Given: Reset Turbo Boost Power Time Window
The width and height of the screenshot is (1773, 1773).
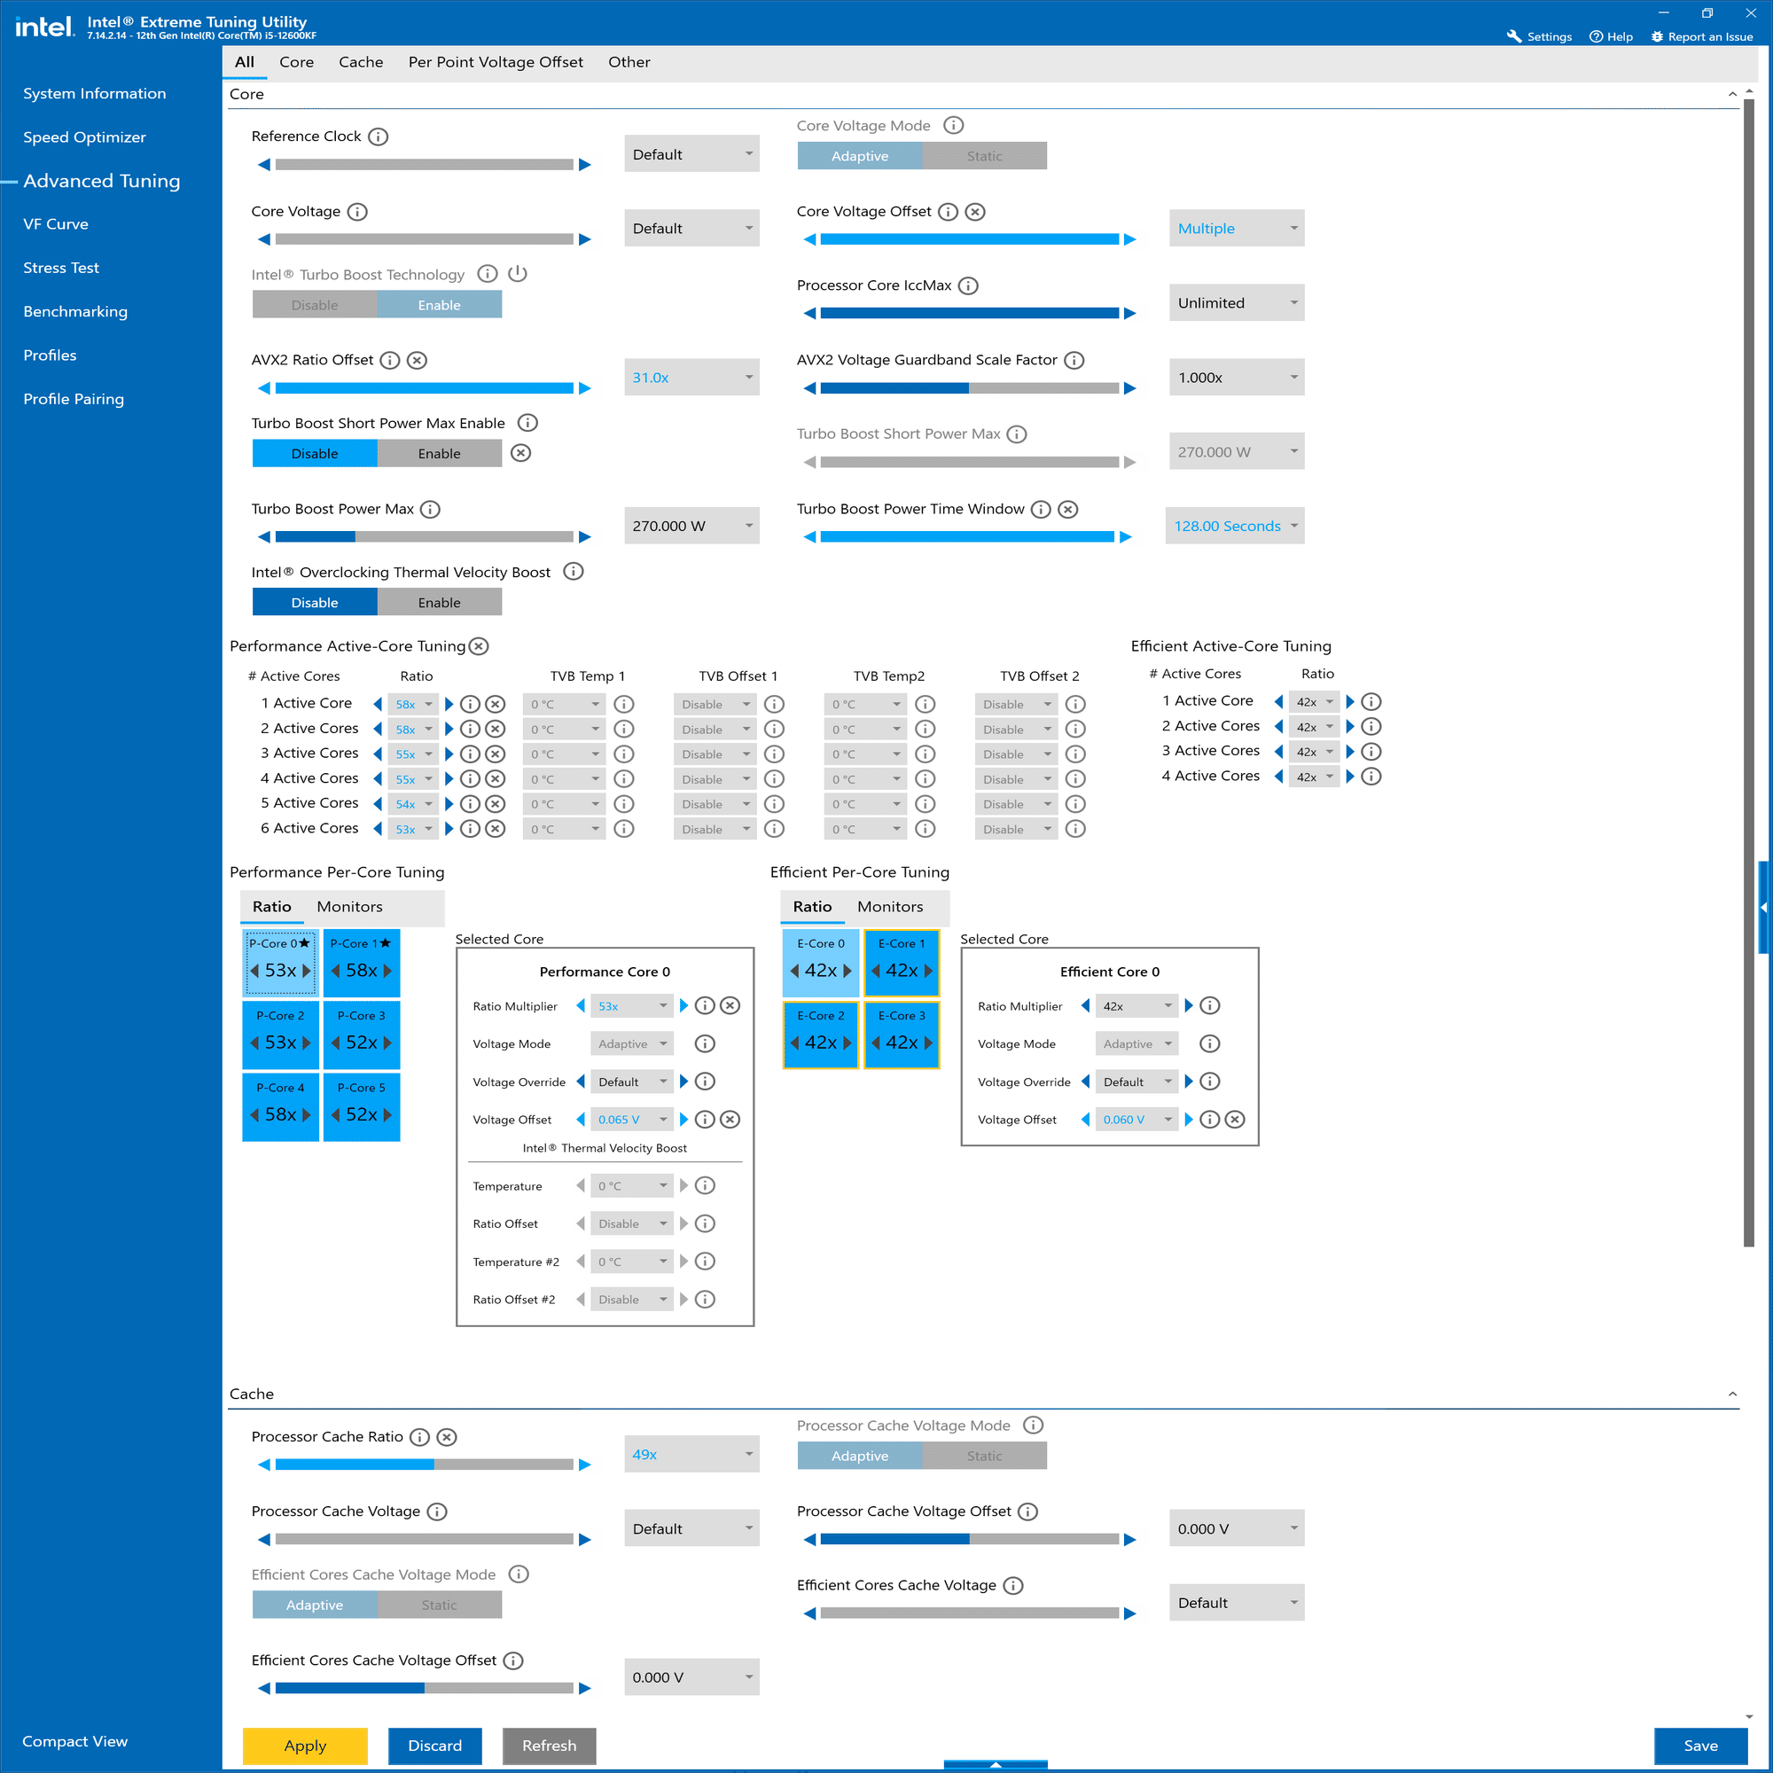Looking at the screenshot, I should [1067, 510].
